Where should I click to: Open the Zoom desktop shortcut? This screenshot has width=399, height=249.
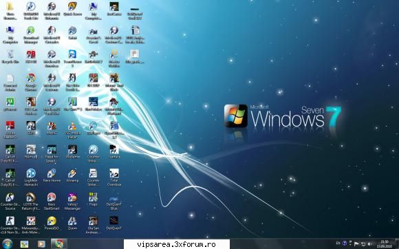[x=72, y=223]
